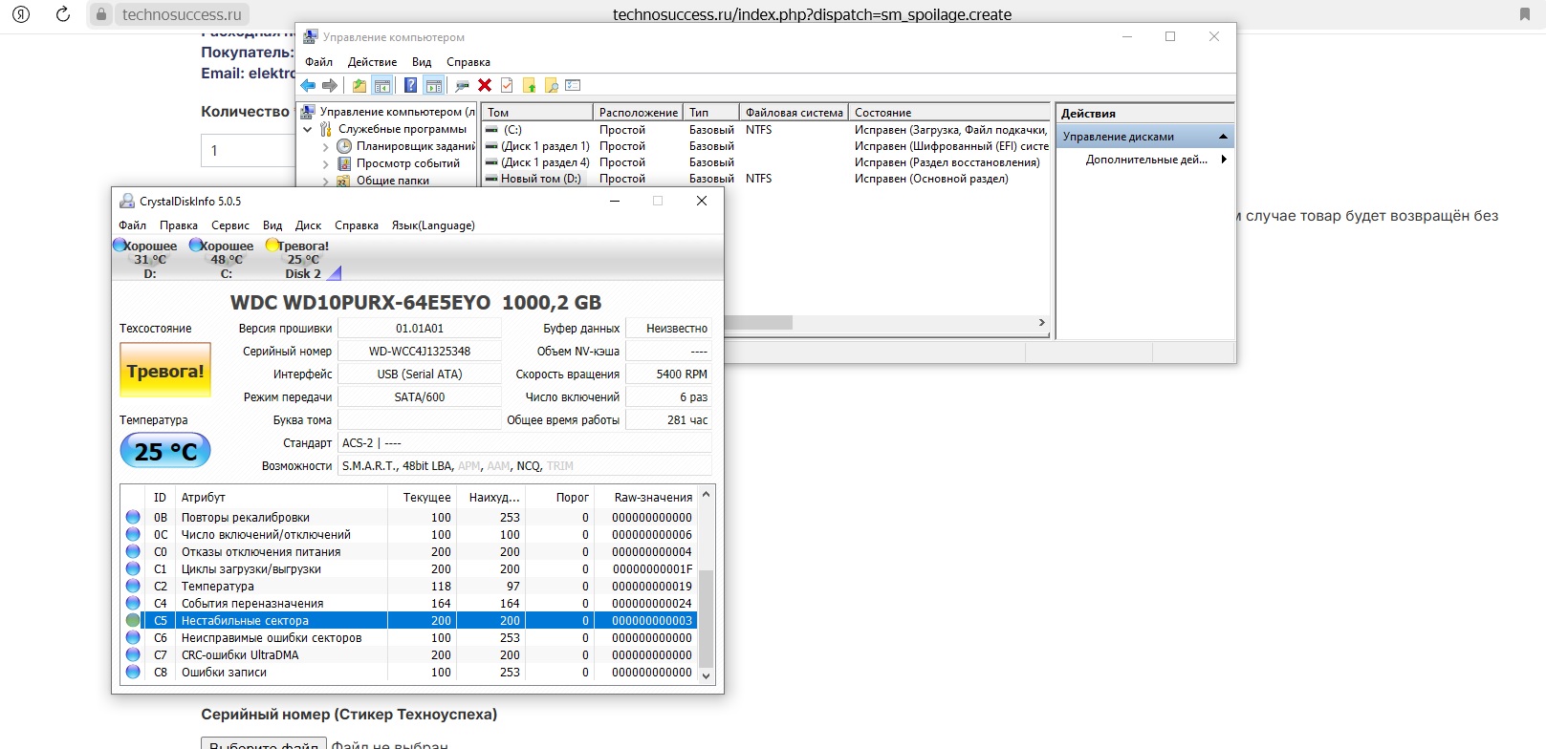
Task: Toggle Show/Hide Action Pane toolbar icon
Action: pos(434,86)
